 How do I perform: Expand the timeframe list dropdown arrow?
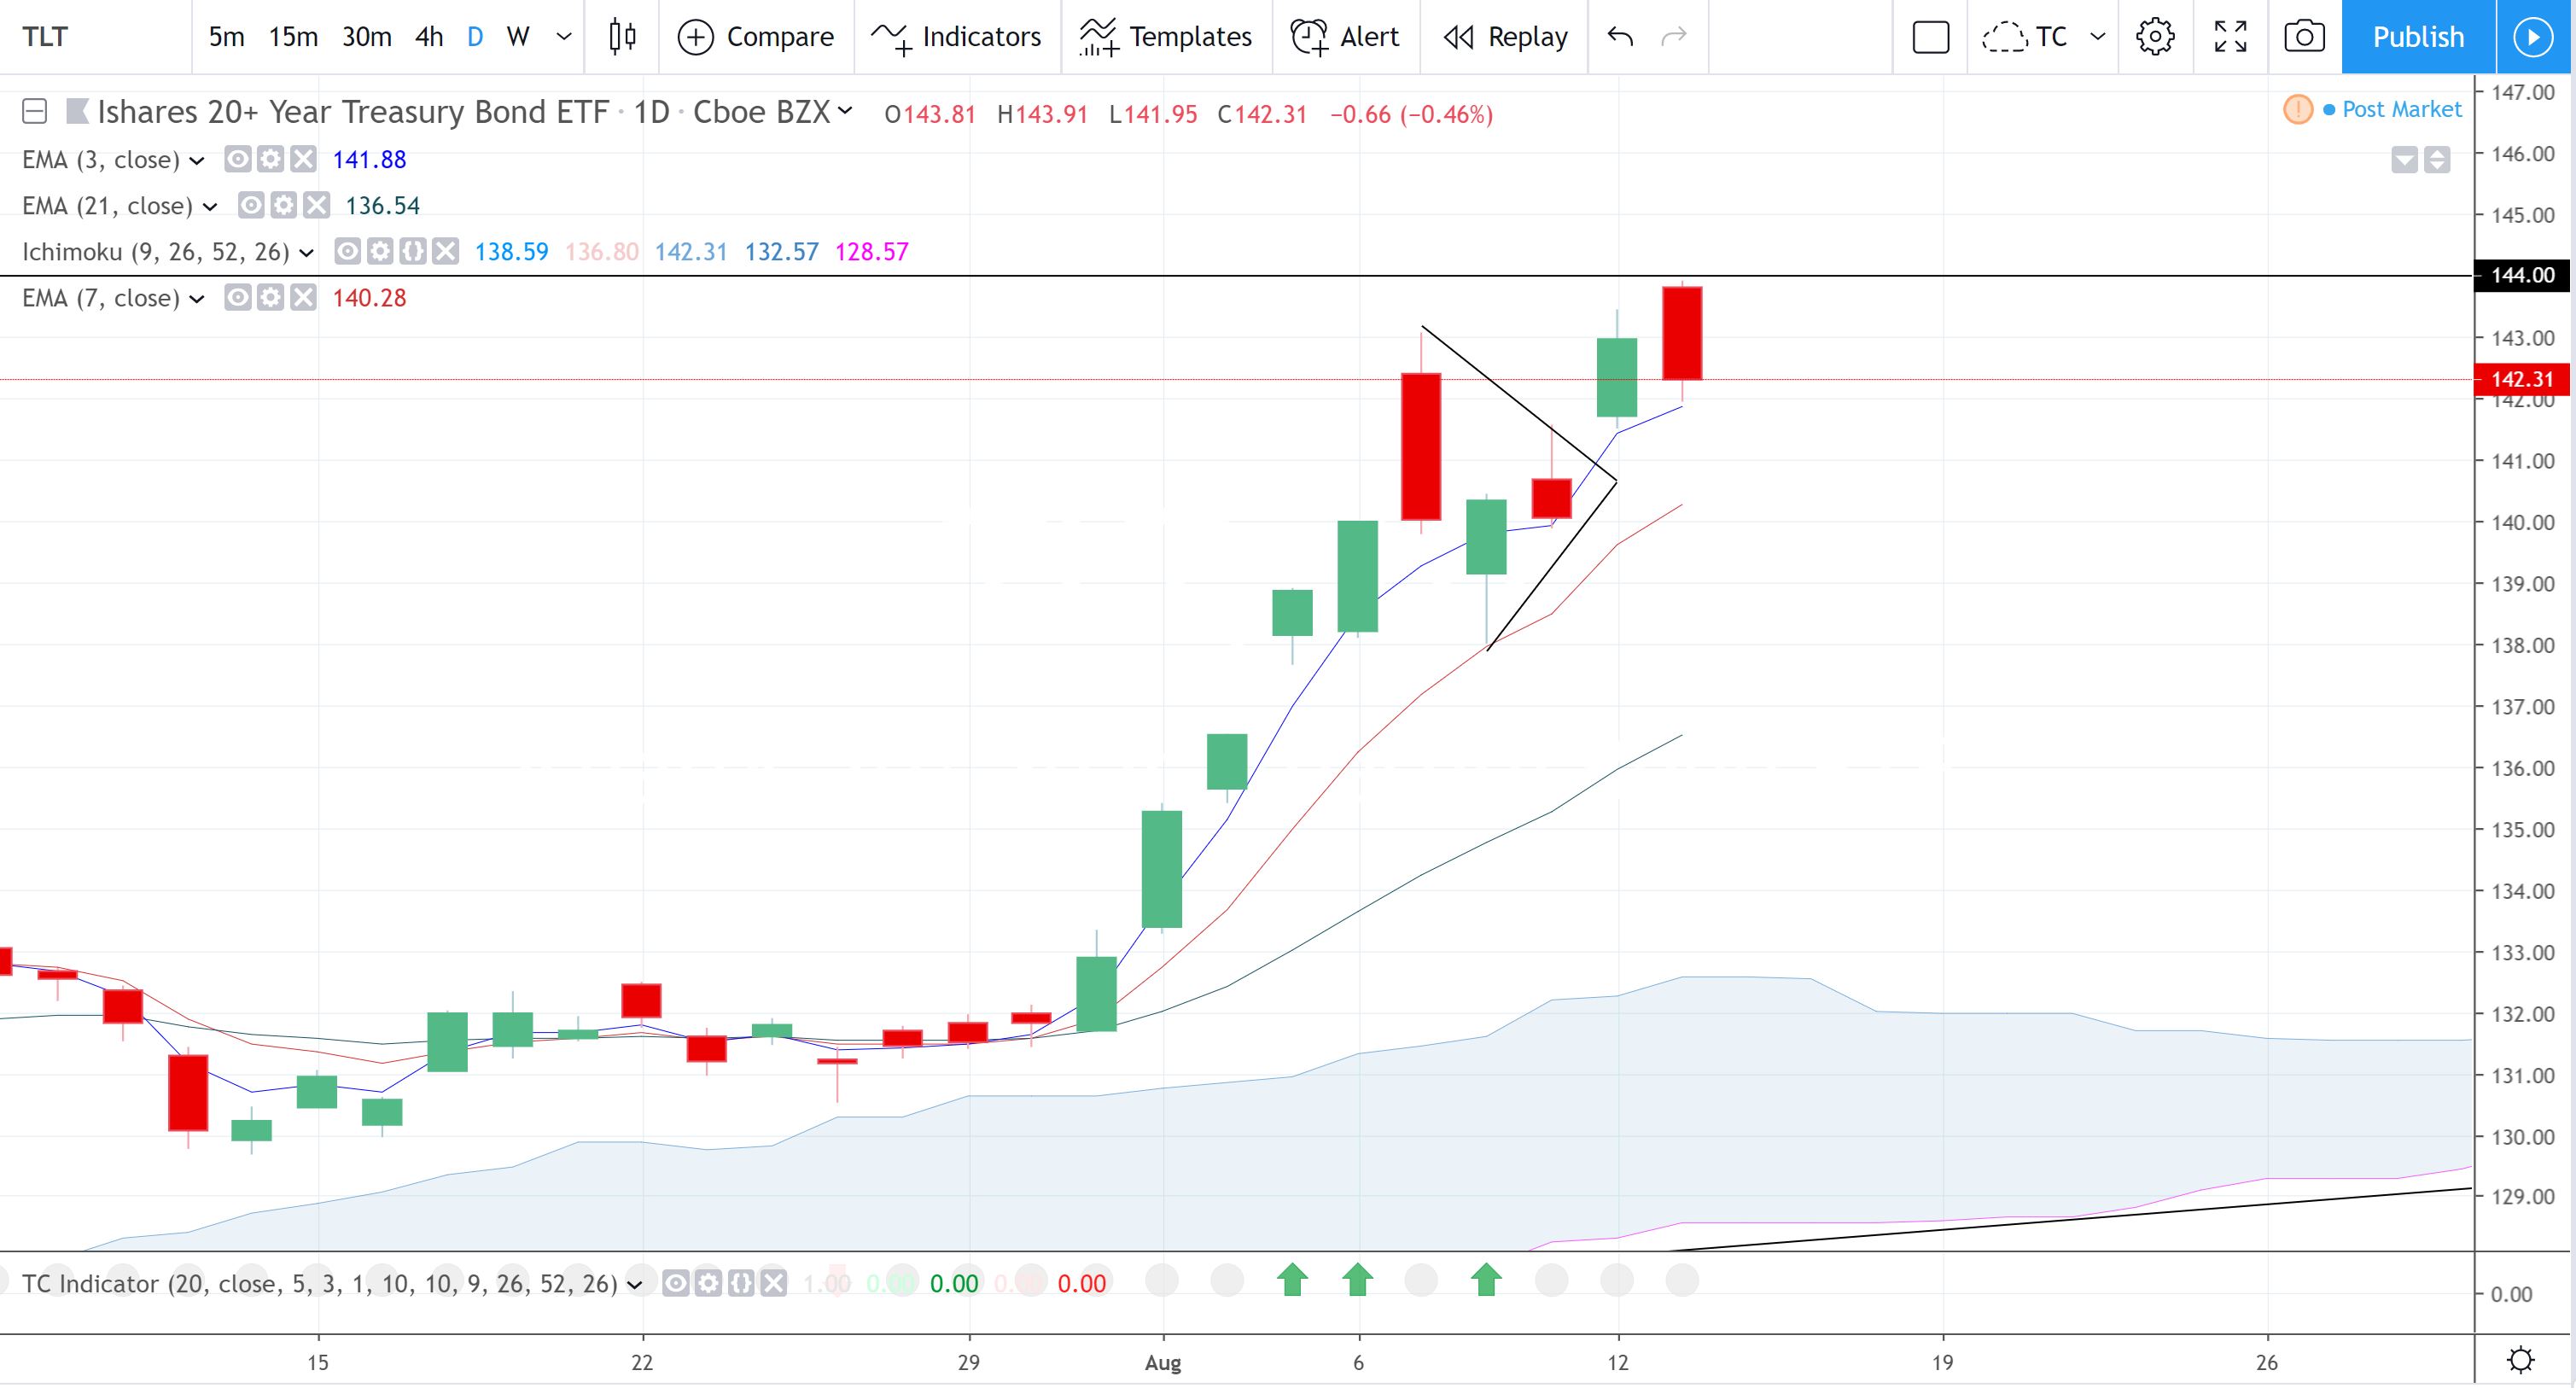coord(564,37)
